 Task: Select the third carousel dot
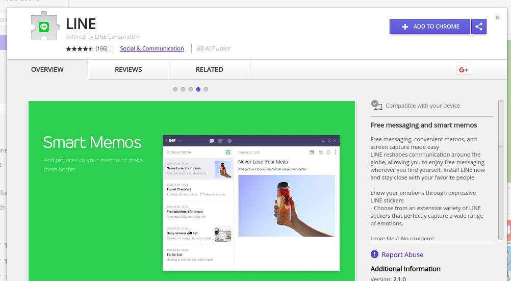(191, 89)
